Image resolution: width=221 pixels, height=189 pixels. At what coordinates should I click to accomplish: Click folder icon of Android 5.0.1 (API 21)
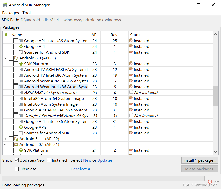pyautogui.click(x=16, y=144)
